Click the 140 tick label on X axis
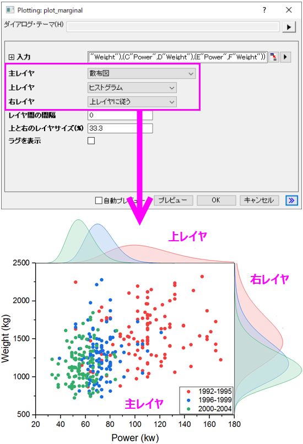 point(185,424)
